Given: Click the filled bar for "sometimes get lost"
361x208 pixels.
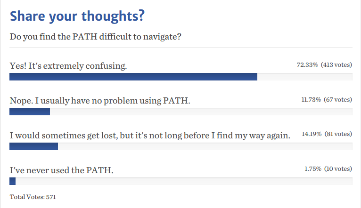Looking at the screenshot, I should coord(33,146).
